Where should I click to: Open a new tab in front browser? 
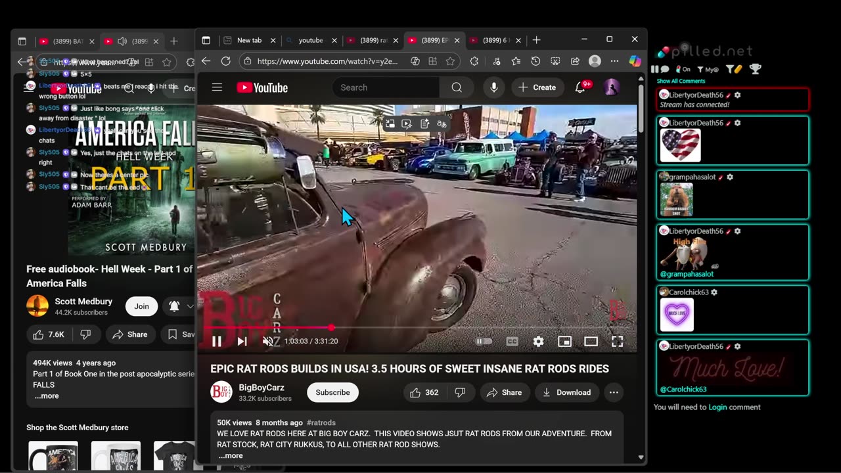(x=536, y=40)
